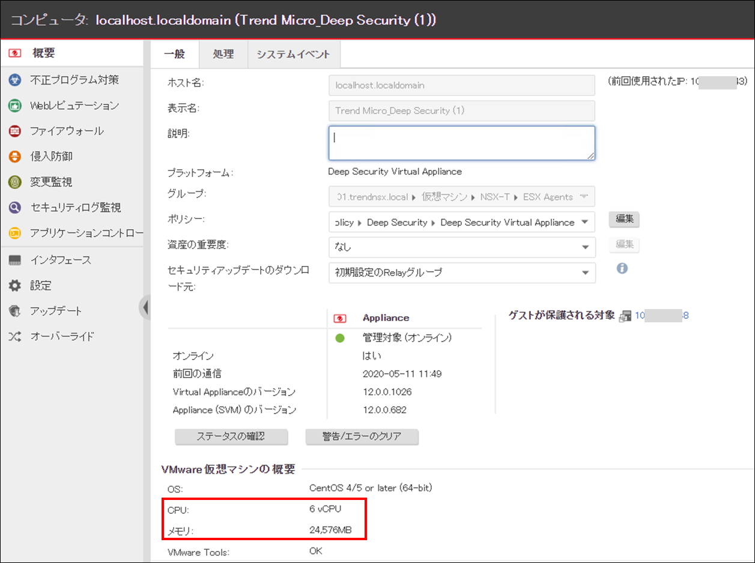755x563 pixels.
Task: Click into the 説明 text area
Action: point(462,143)
